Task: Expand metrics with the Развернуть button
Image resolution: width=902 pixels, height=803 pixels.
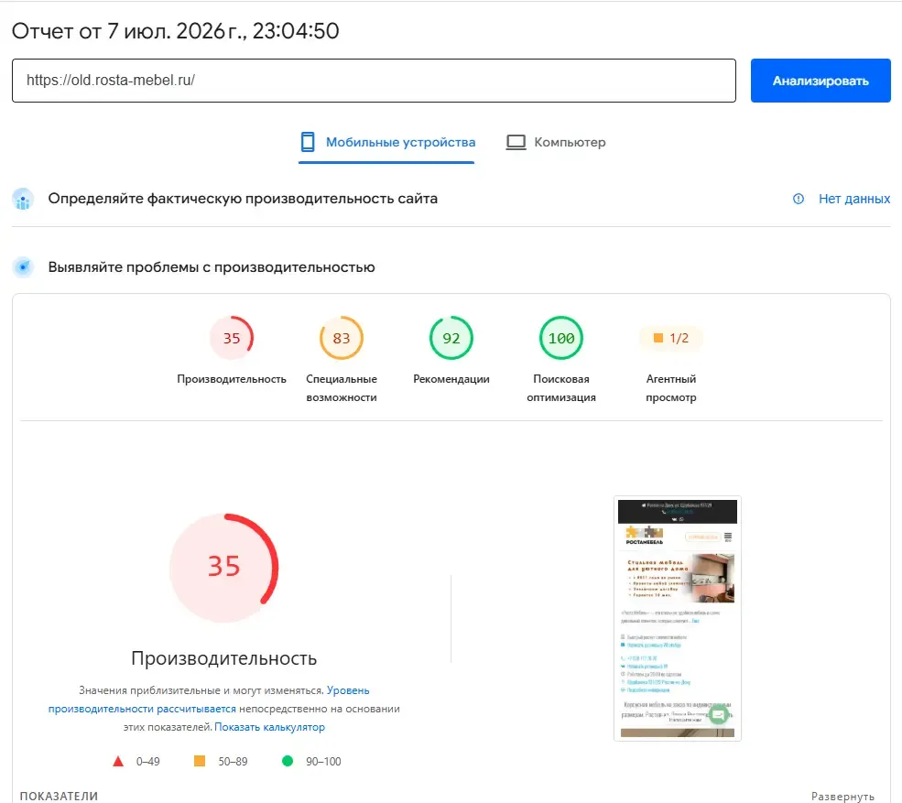Action: tap(842, 796)
